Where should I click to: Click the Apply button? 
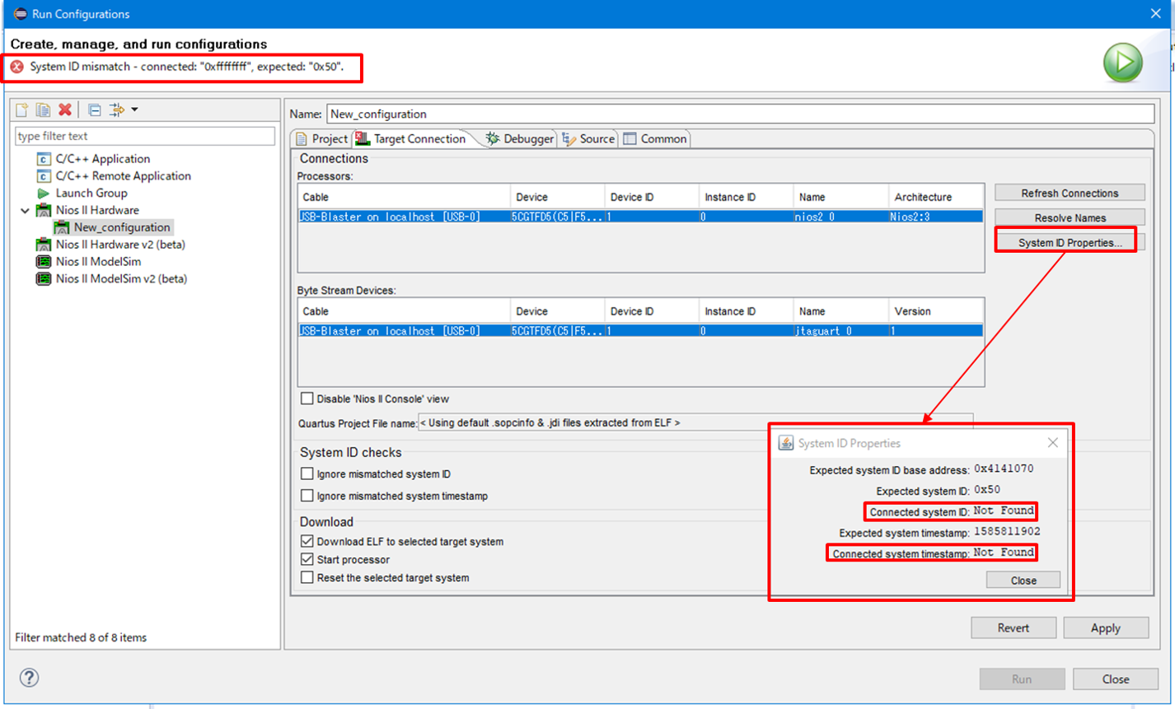click(x=1105, y=627)
